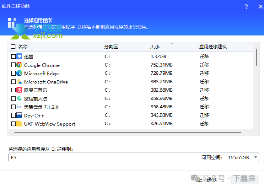Screen dimensions: 264x189
Task: Click the E:\ destination path field
Action: [x=134, y=157]
